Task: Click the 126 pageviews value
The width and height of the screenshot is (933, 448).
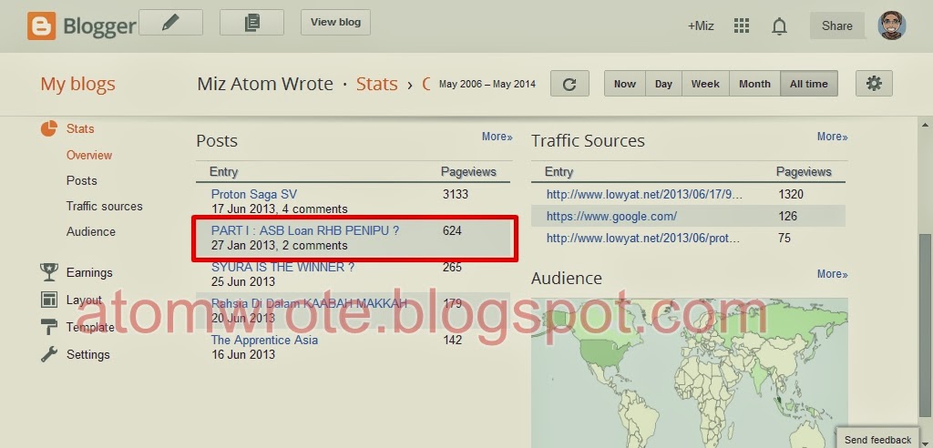Action: click(x=788, y=217)
